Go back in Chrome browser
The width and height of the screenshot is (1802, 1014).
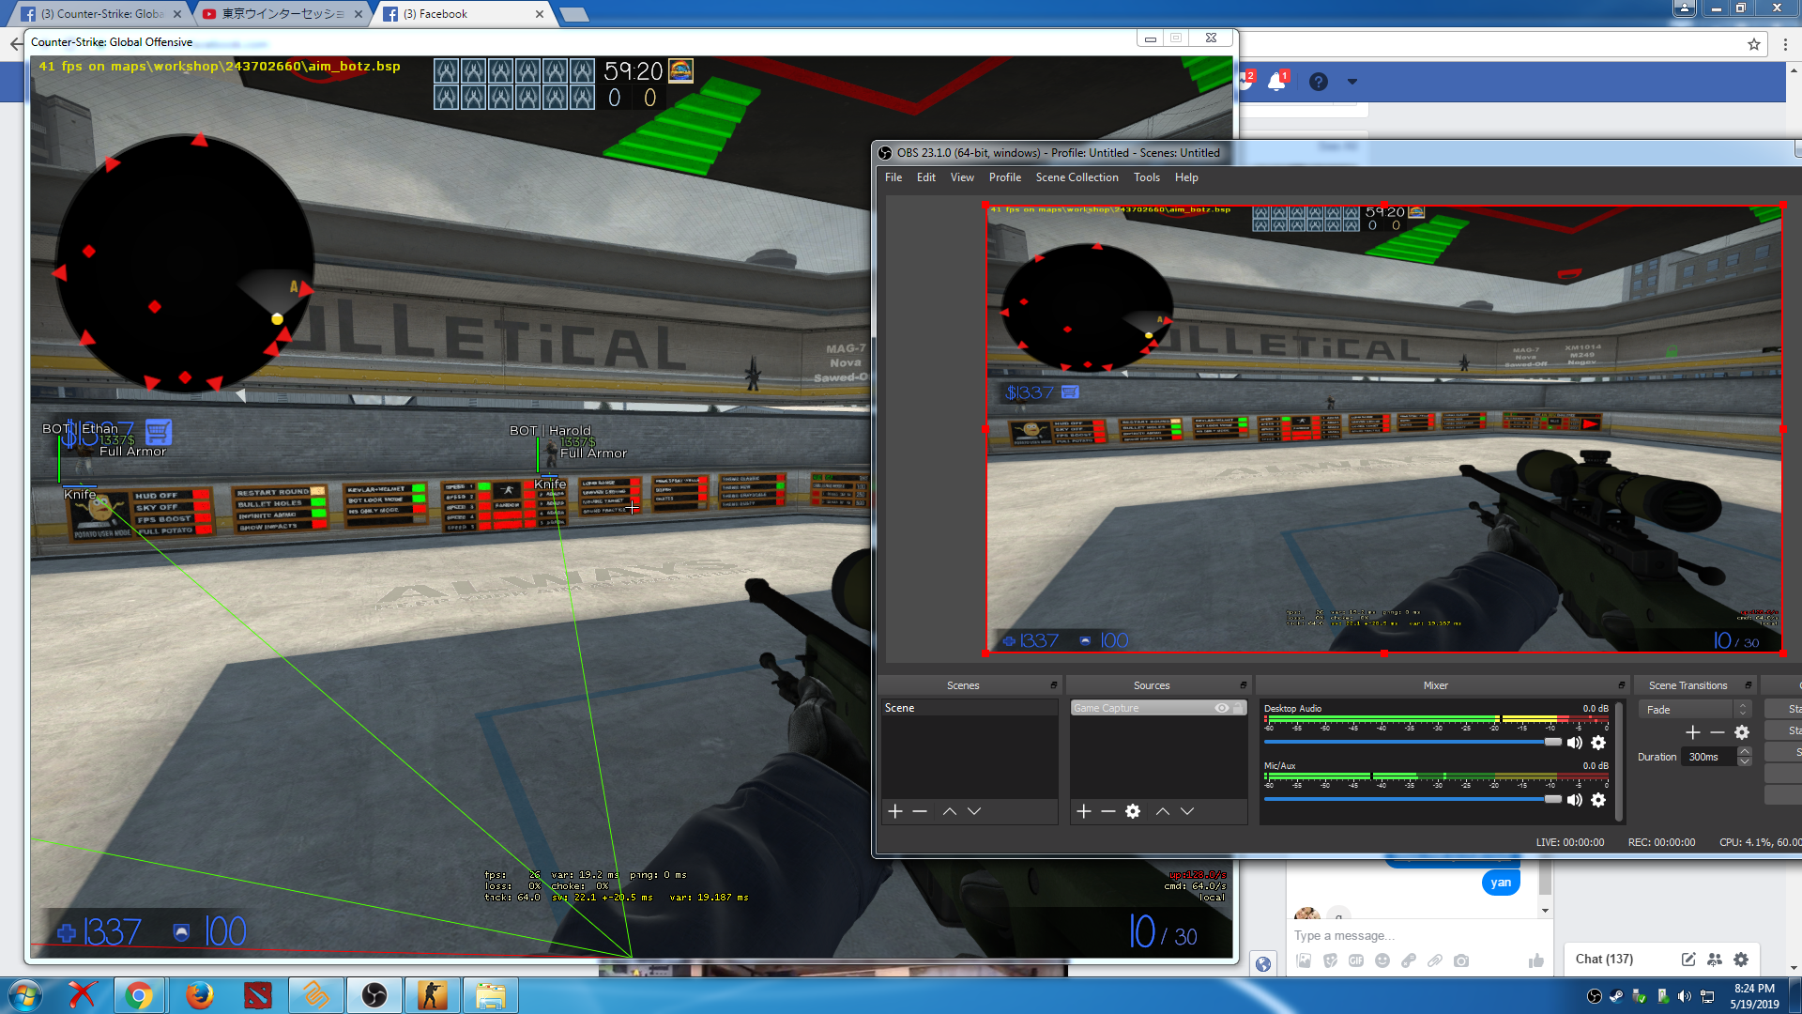[x=16, y=44]
